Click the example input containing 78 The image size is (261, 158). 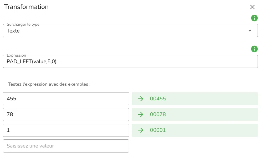click(x=66, y=115)
